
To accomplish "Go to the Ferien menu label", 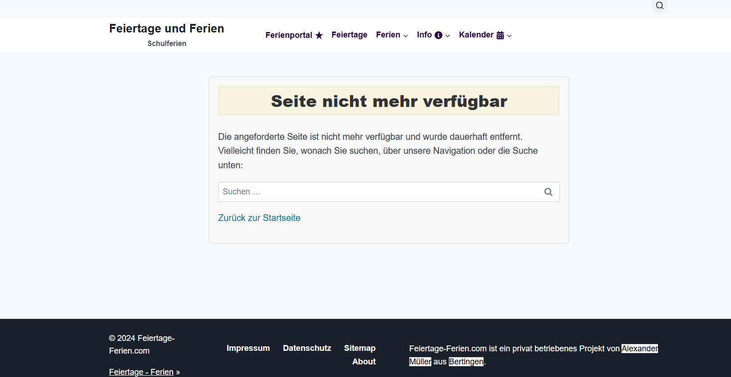I will (388, 35).
